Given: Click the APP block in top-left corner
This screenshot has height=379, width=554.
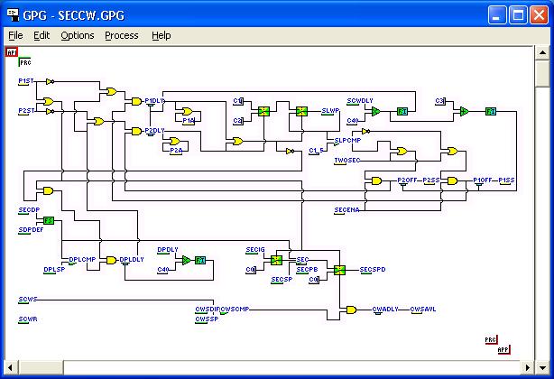Looking at the screenshot, I should [x=12, y=52].
